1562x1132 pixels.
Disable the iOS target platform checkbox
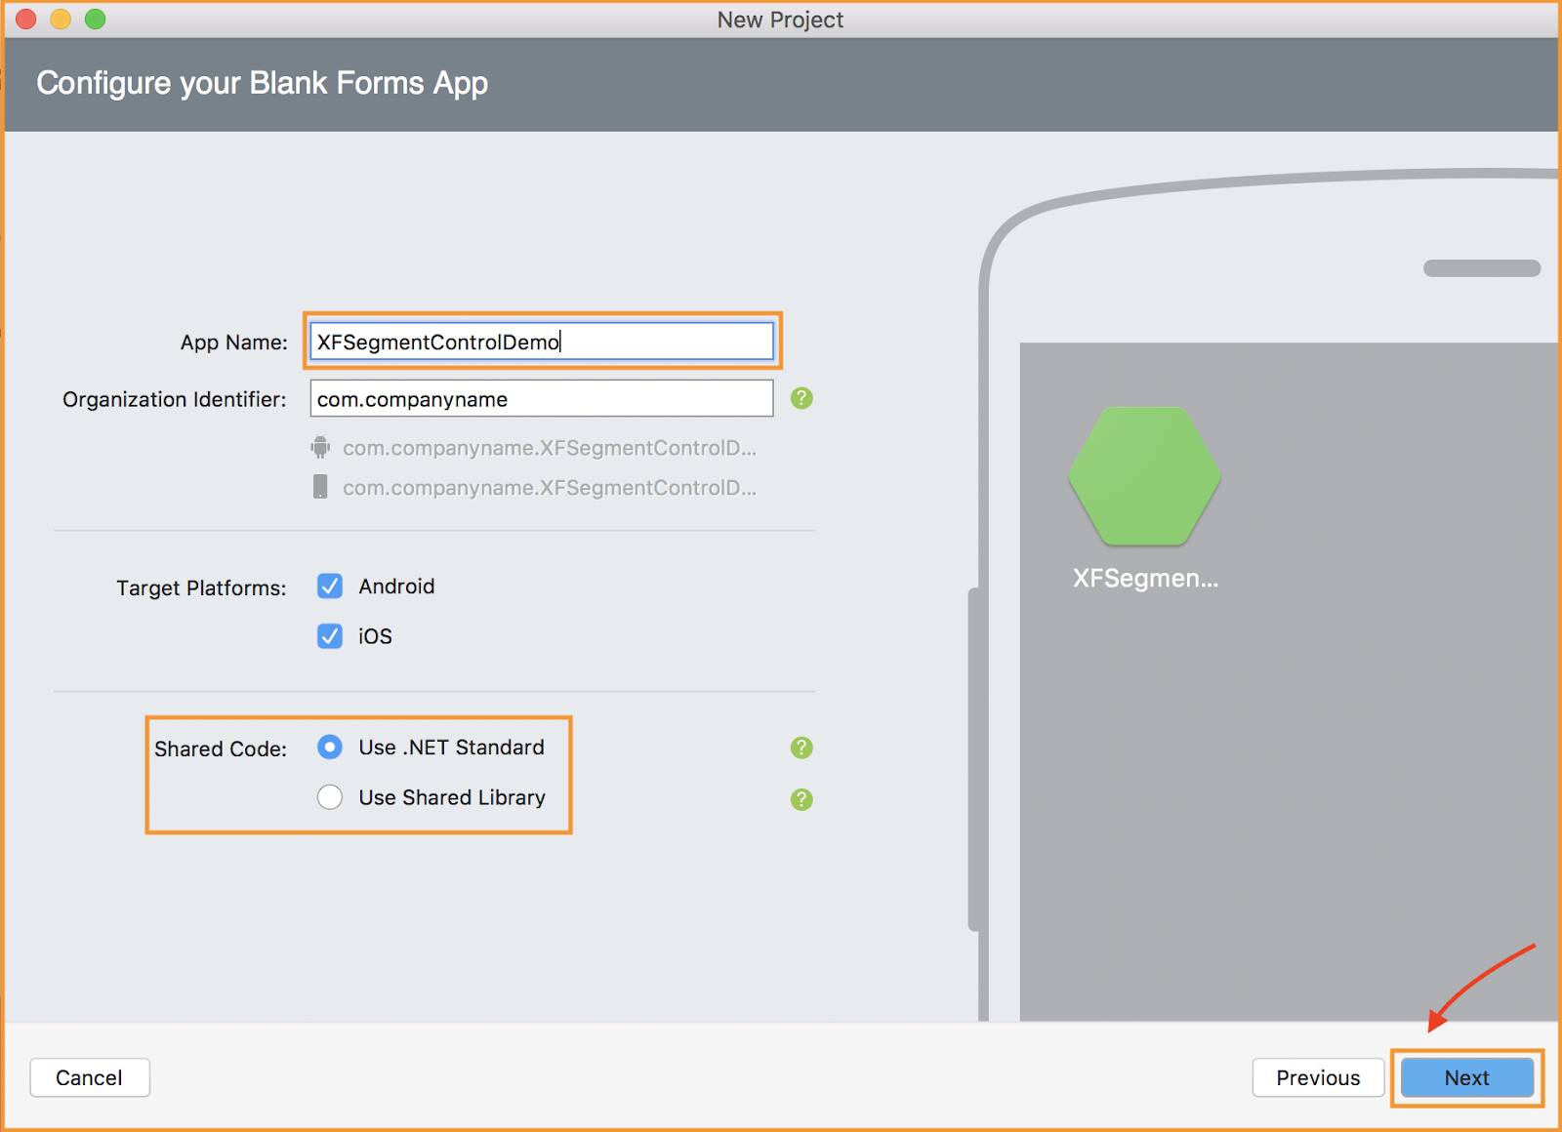tap(330, 636)
